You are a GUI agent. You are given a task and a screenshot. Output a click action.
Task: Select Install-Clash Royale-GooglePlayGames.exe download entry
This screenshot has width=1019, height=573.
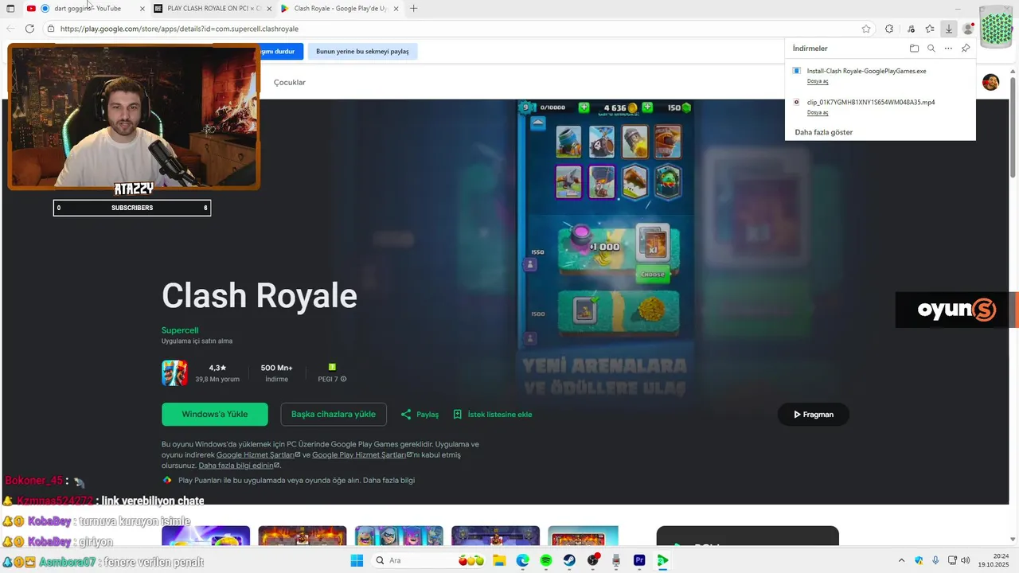tap(866, 71)
